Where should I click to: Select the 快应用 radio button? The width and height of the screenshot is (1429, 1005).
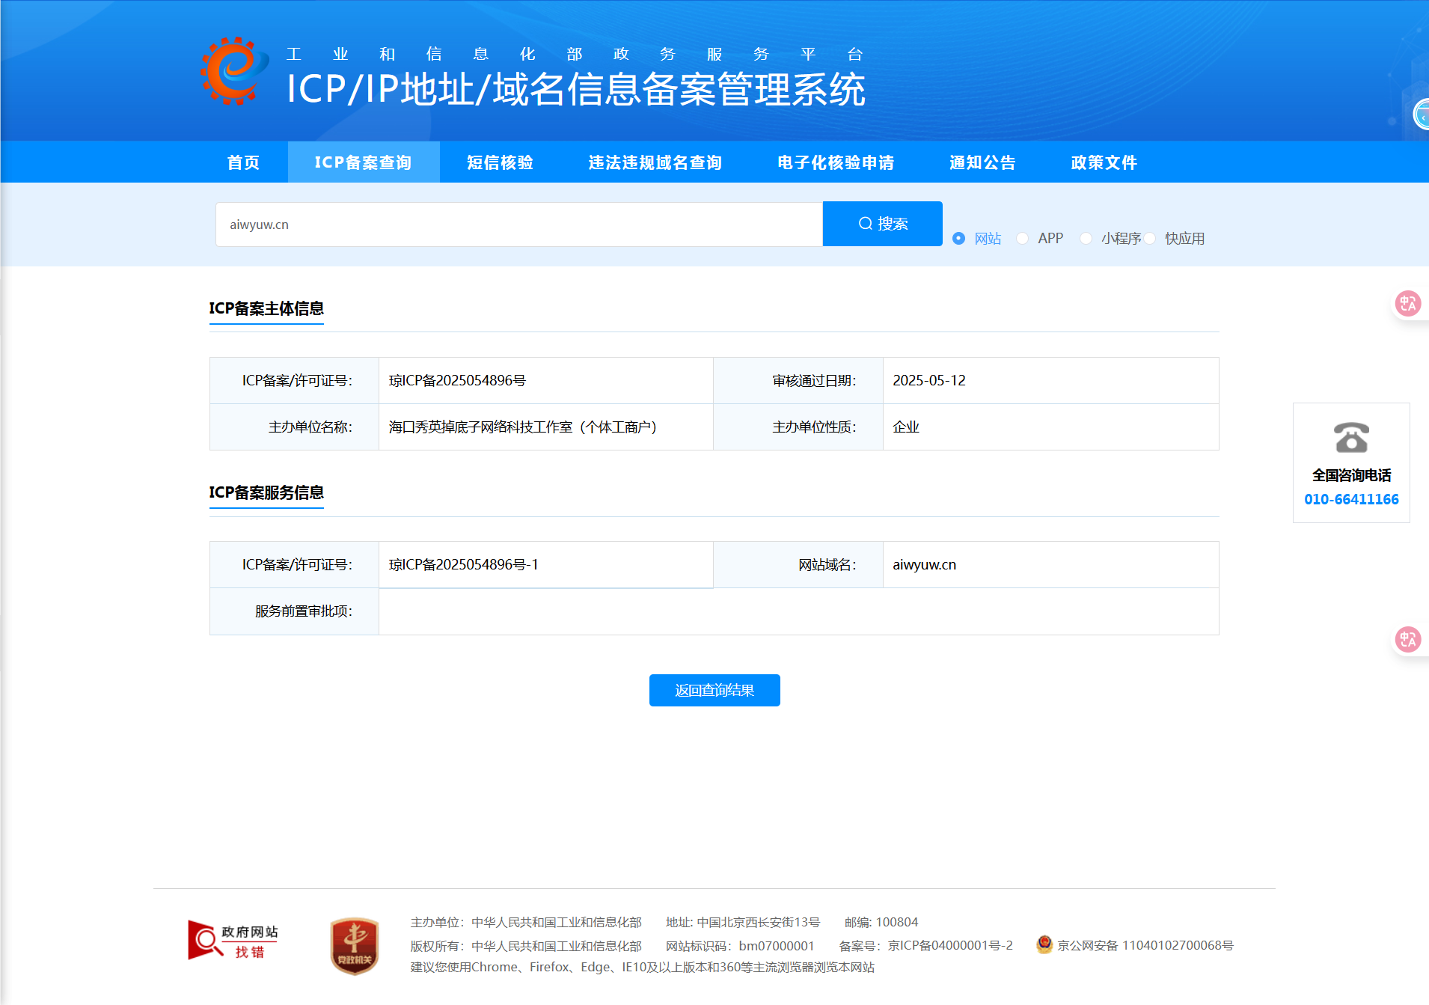coord(1150,239)
